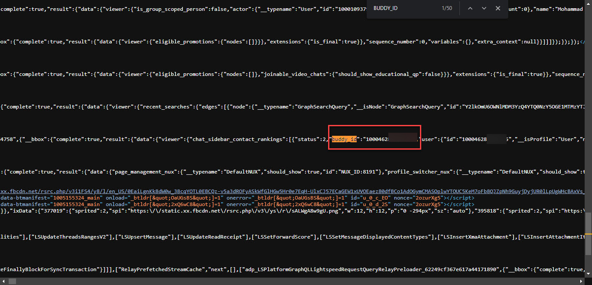592x285 pixels.
Task: Click the vertical scrollbar up arrow
Action: 589,3
